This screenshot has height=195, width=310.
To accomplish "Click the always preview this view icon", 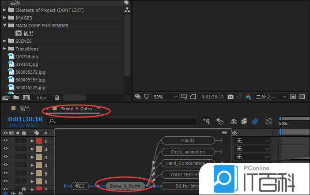I will coord(138,97).
